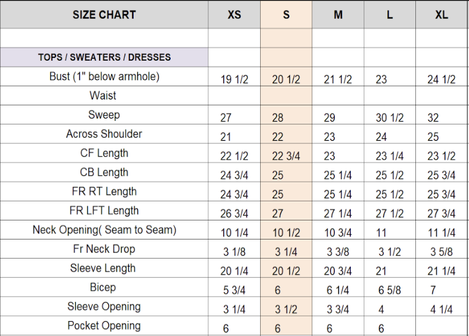This screenshot has height=336, width=469.
Task: Click the Bust (1" below armhole) row label
Action: pos(104,77)
